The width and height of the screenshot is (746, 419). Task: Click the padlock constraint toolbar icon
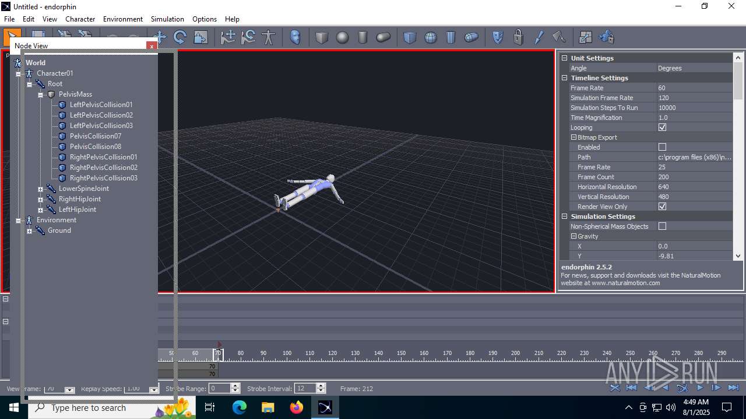pos(519,37)
